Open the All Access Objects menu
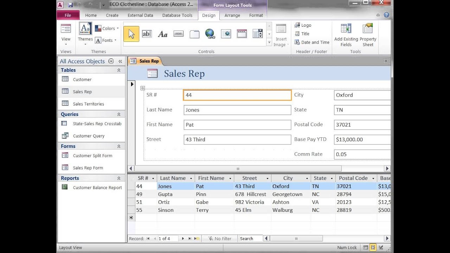This screenshot has width=450, height=253. 111,61
